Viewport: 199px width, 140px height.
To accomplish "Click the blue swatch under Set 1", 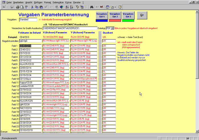I will 102,20.
